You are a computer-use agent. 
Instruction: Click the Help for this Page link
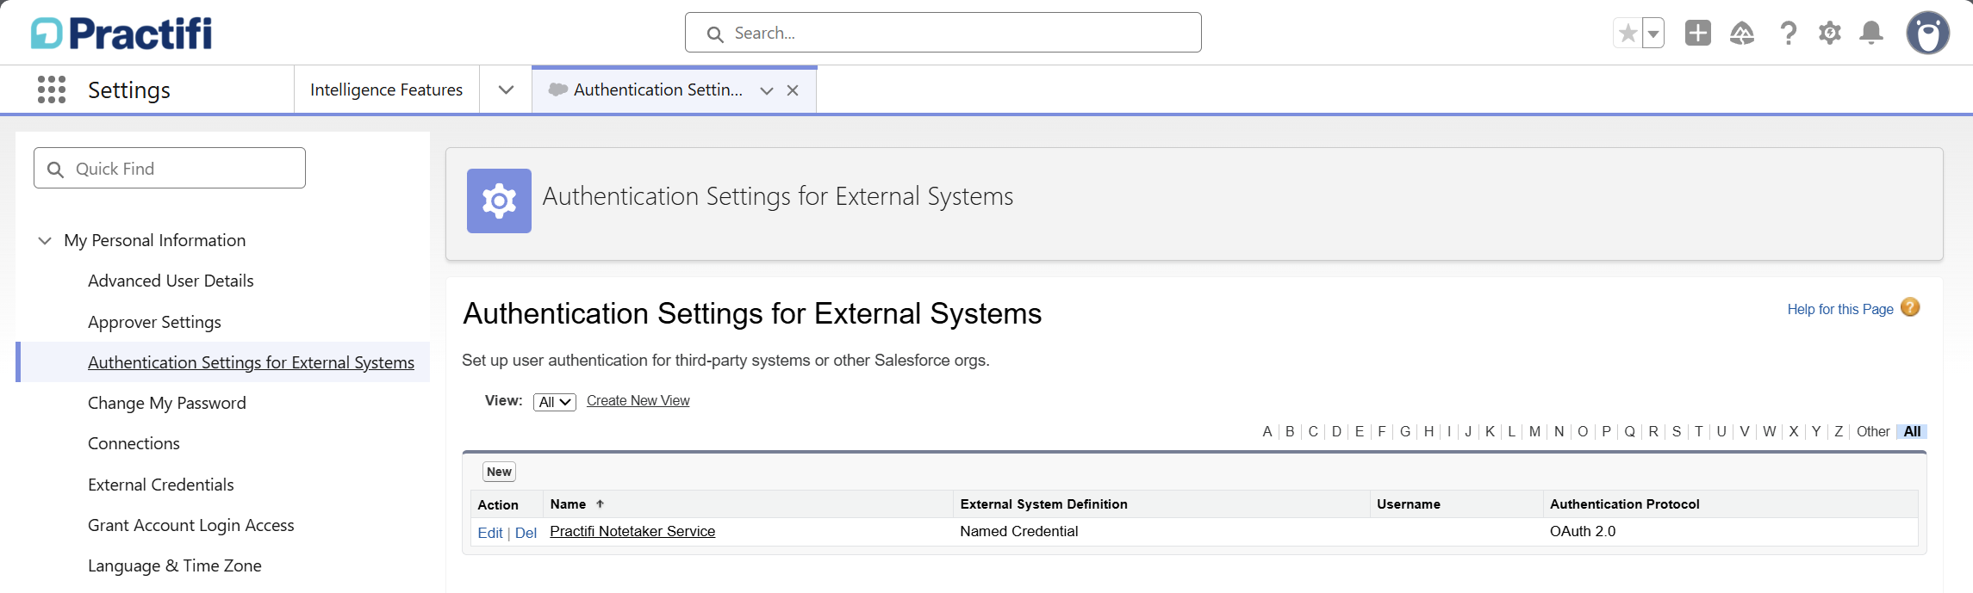point(1840,309)
